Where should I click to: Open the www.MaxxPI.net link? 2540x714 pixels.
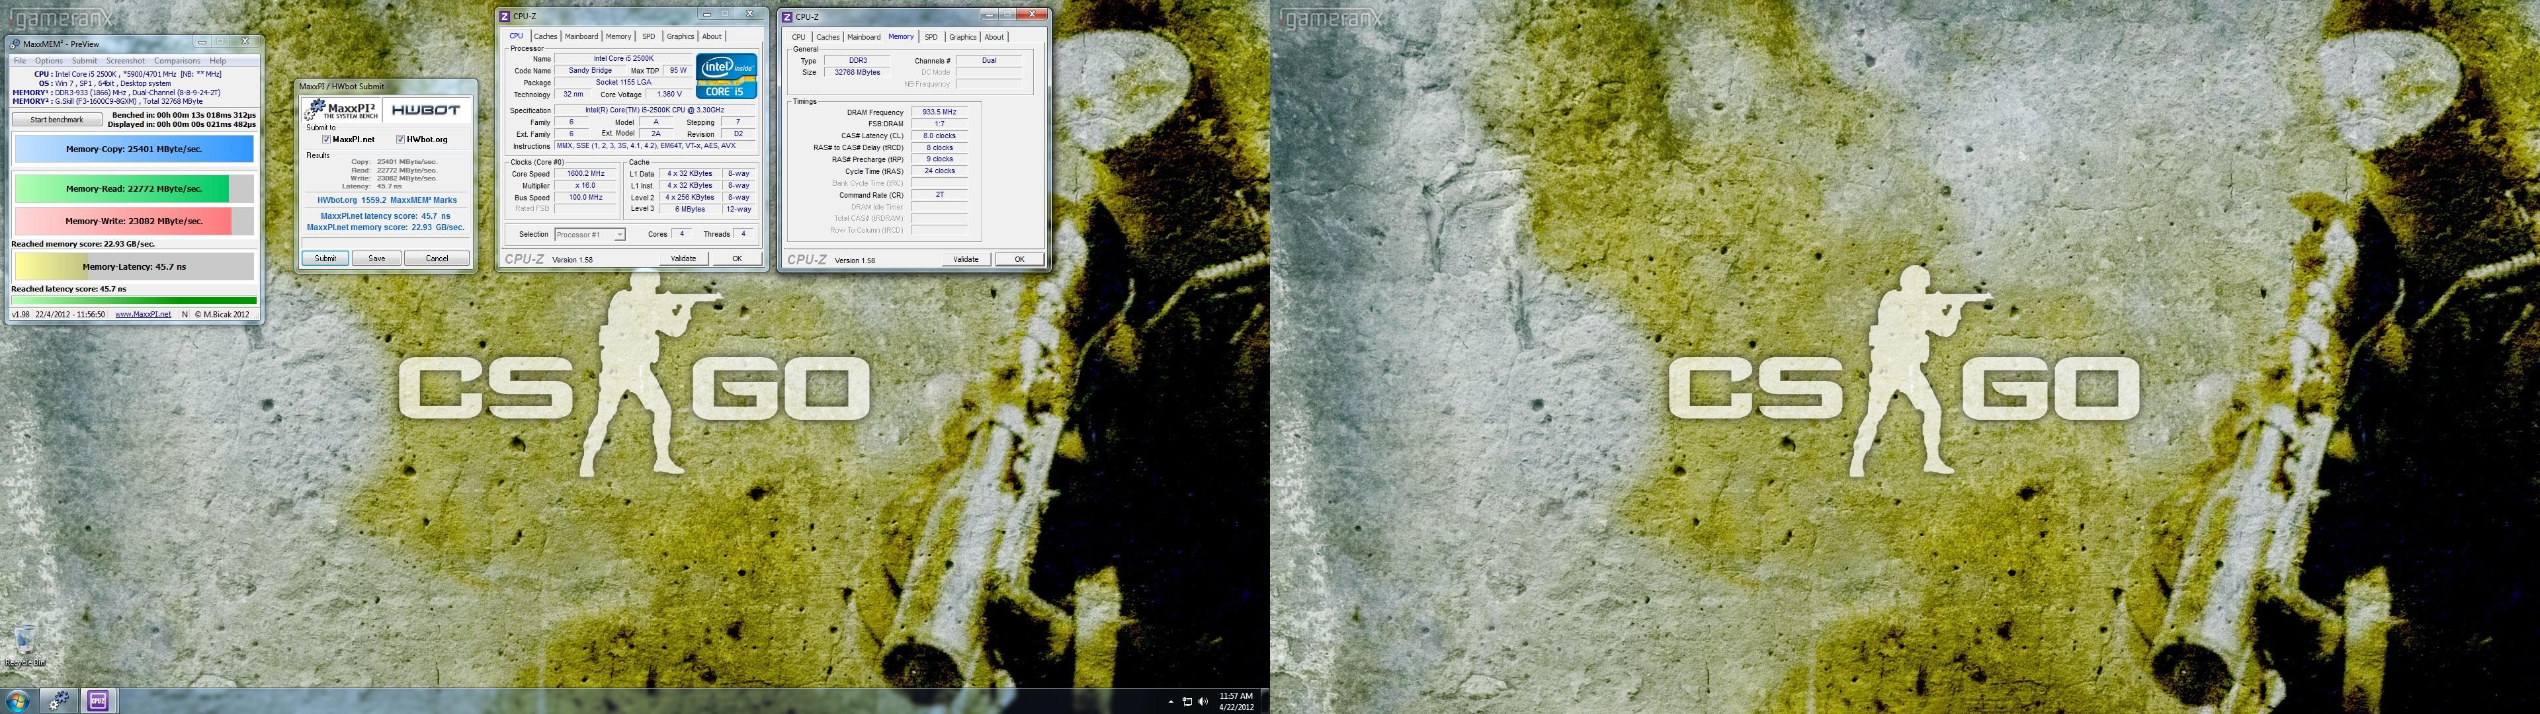click(143, 315)
